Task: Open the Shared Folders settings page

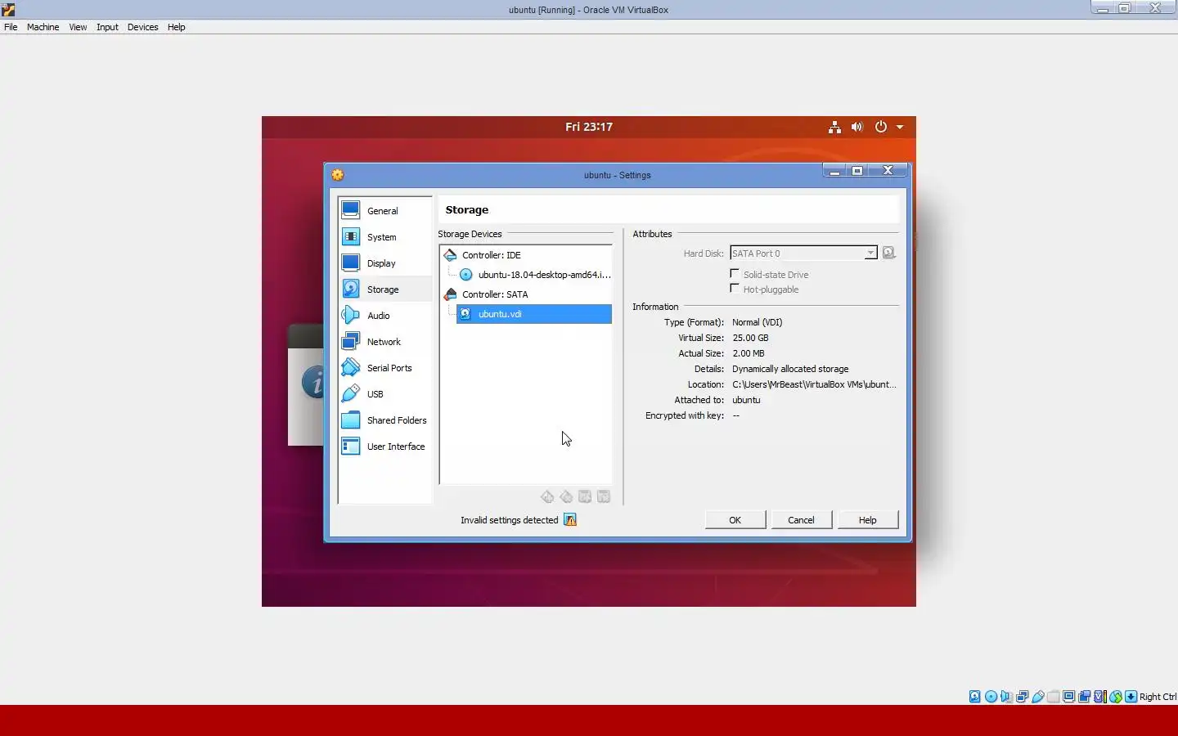Action: (x=384, y=420)
